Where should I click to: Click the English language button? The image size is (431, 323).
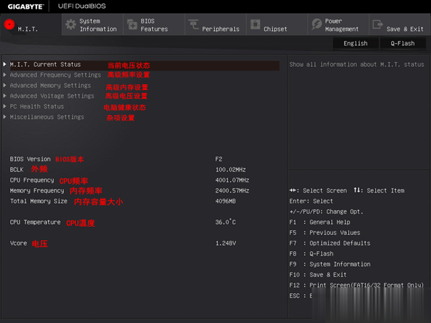tap(356, 43)
